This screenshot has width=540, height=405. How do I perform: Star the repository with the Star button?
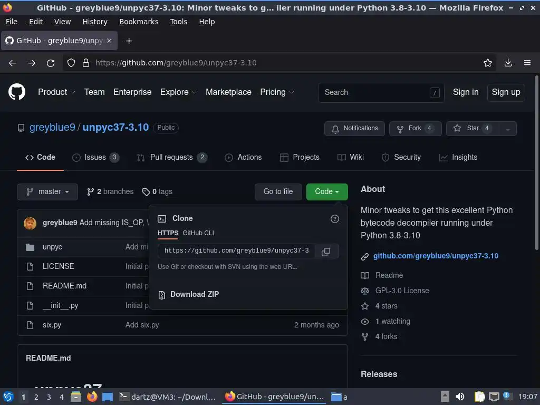click(x=473, y=129)
